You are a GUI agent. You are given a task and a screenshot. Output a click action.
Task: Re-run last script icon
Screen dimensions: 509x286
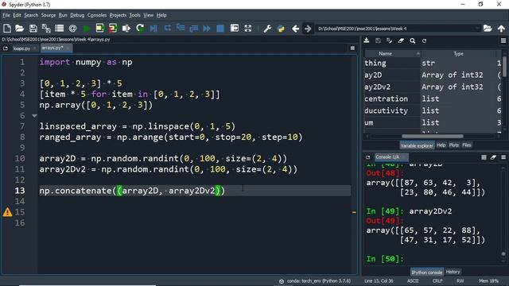(x=140, y=29)
